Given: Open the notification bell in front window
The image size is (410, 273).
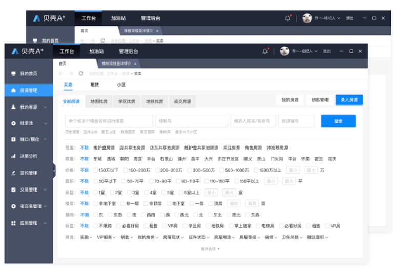Looking at the screenshot, I should pos(265,51).
